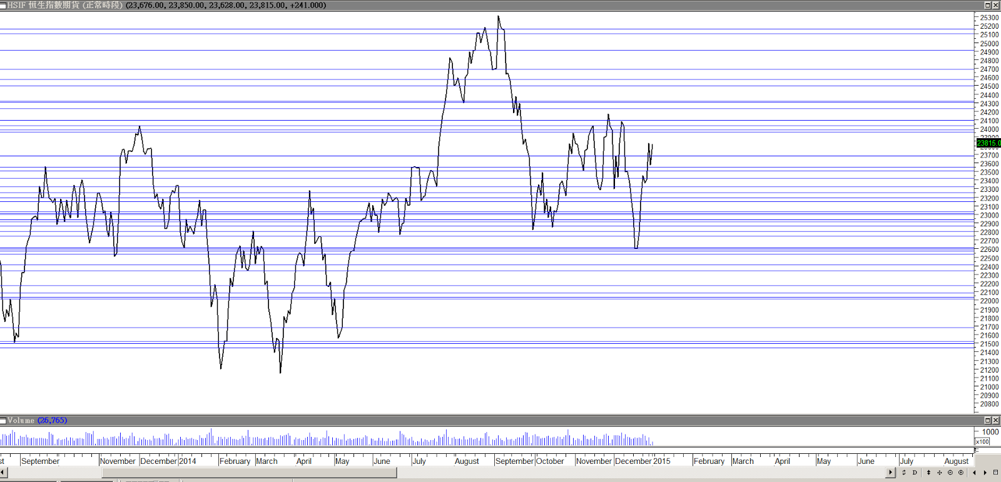The width and height of the screenshot is (1001, 482).
Task: Click the first November label on timeline
Action: [x=118, y=461]
